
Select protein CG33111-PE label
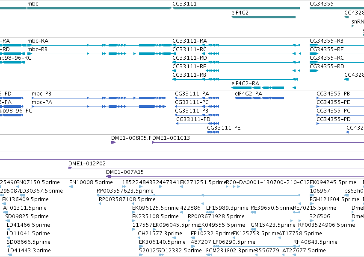(224, 128)
